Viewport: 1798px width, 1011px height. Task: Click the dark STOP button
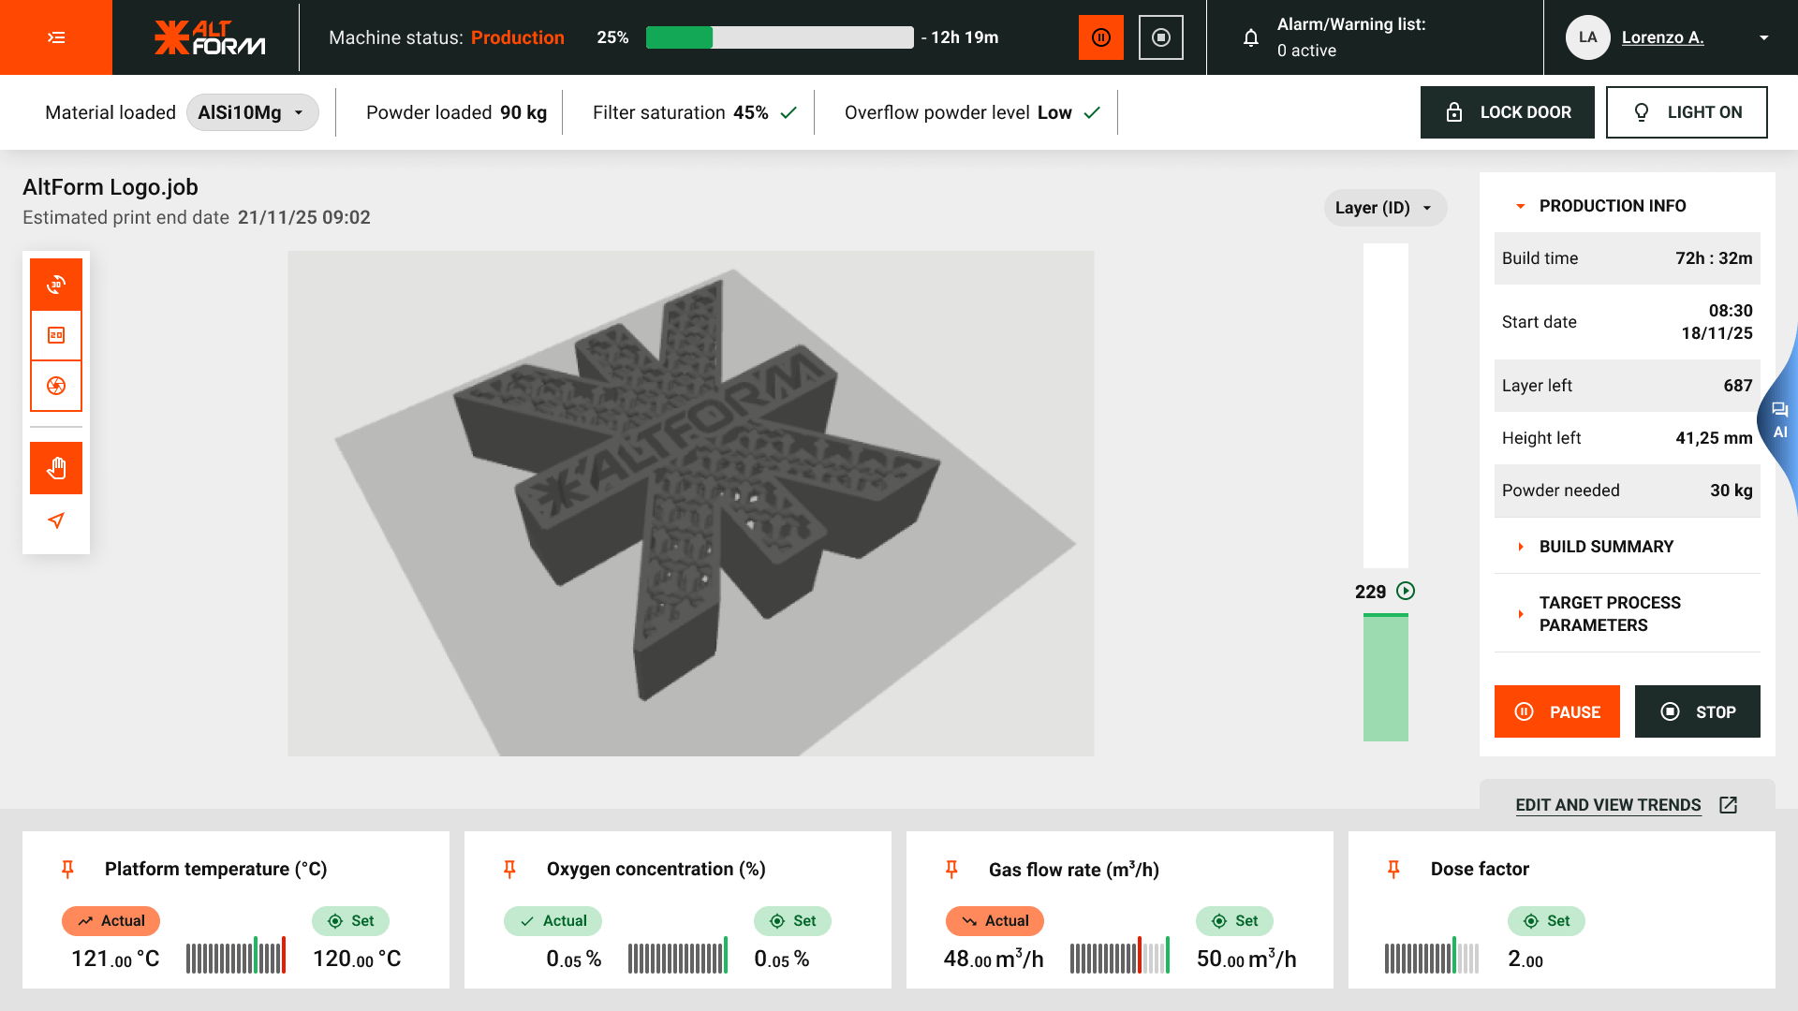(x=1698, y=711)
